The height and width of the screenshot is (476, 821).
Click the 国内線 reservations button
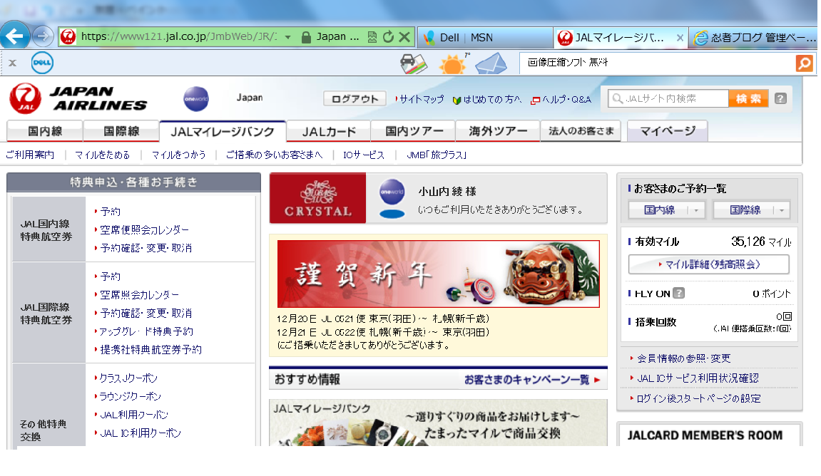[x=659, y=210]
